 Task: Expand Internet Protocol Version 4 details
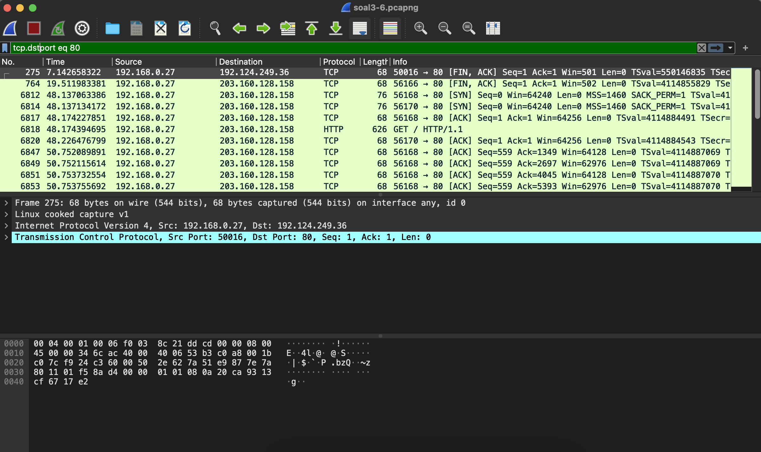[x=6, y=225]
